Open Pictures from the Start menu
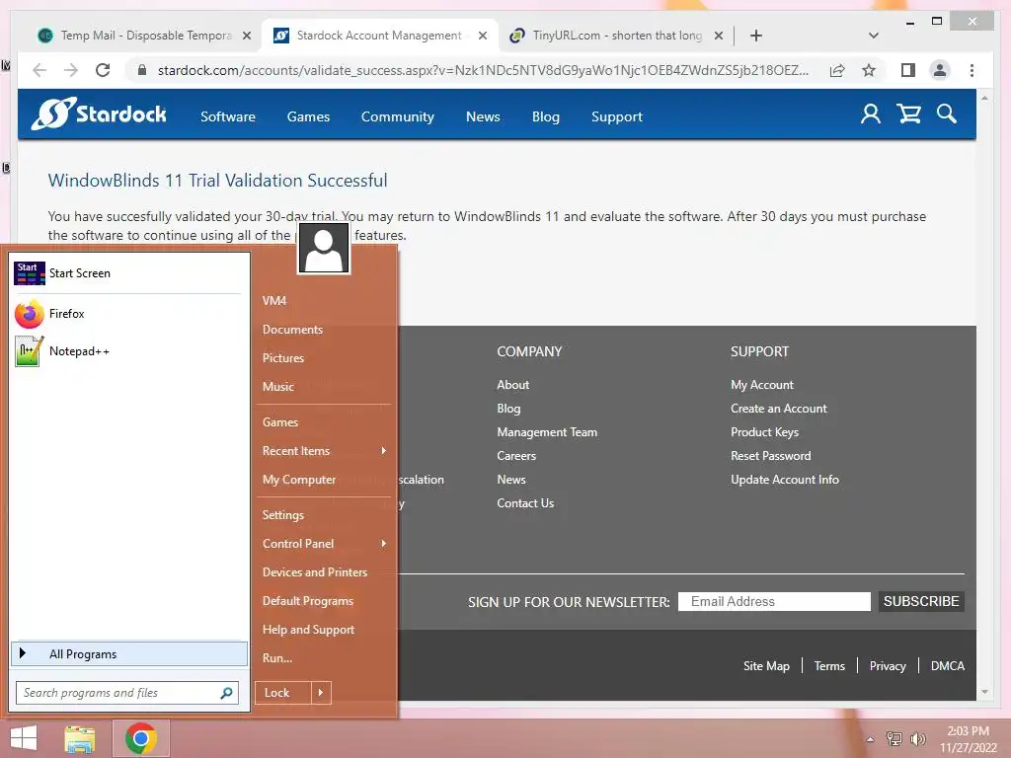The image size is (1011, 758). pyautogui.click(x=283, y=357)
